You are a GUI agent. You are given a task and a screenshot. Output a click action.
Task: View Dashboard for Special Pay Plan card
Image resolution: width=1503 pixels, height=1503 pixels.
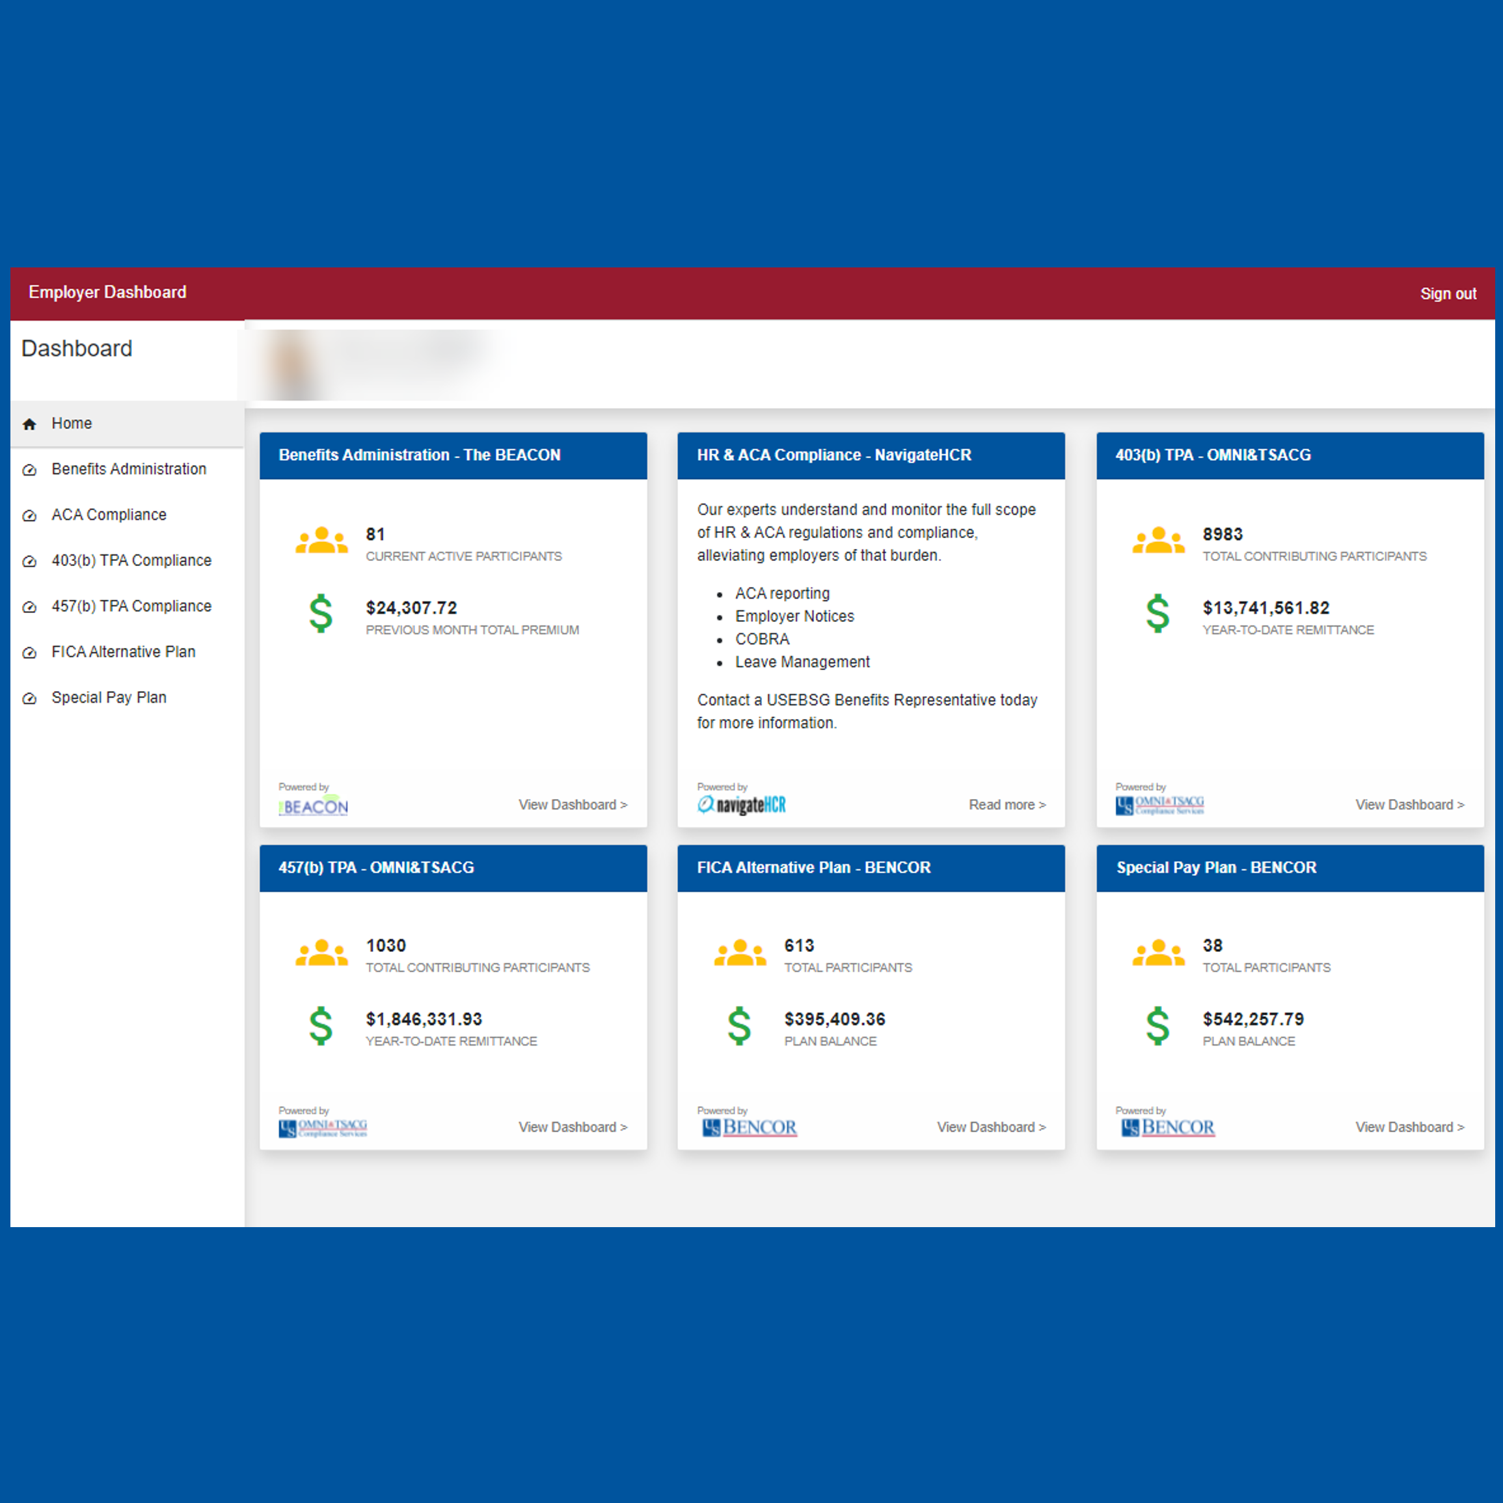click(x=1410, y=1128)
